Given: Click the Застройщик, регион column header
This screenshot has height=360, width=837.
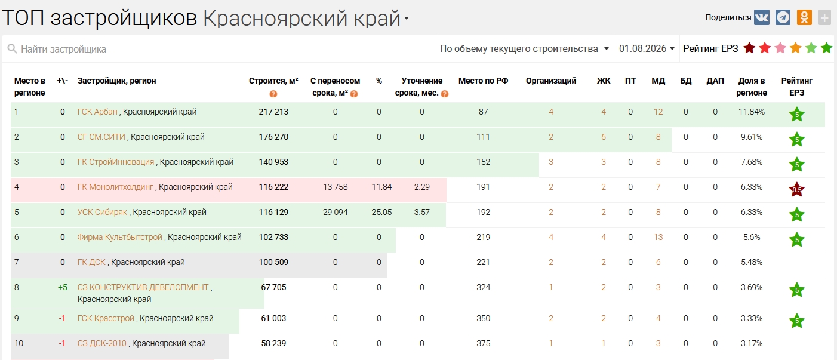Looking at the screenshot, I should tap(117, 81).
